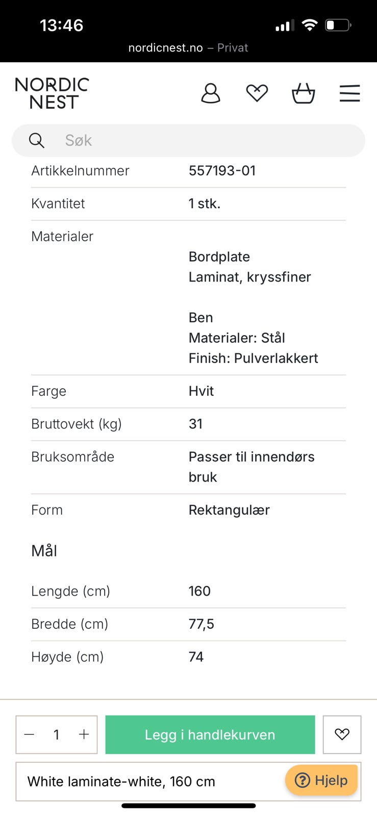Tap the battery status icon
Screen dimensions: 377x816
[339, 25]
